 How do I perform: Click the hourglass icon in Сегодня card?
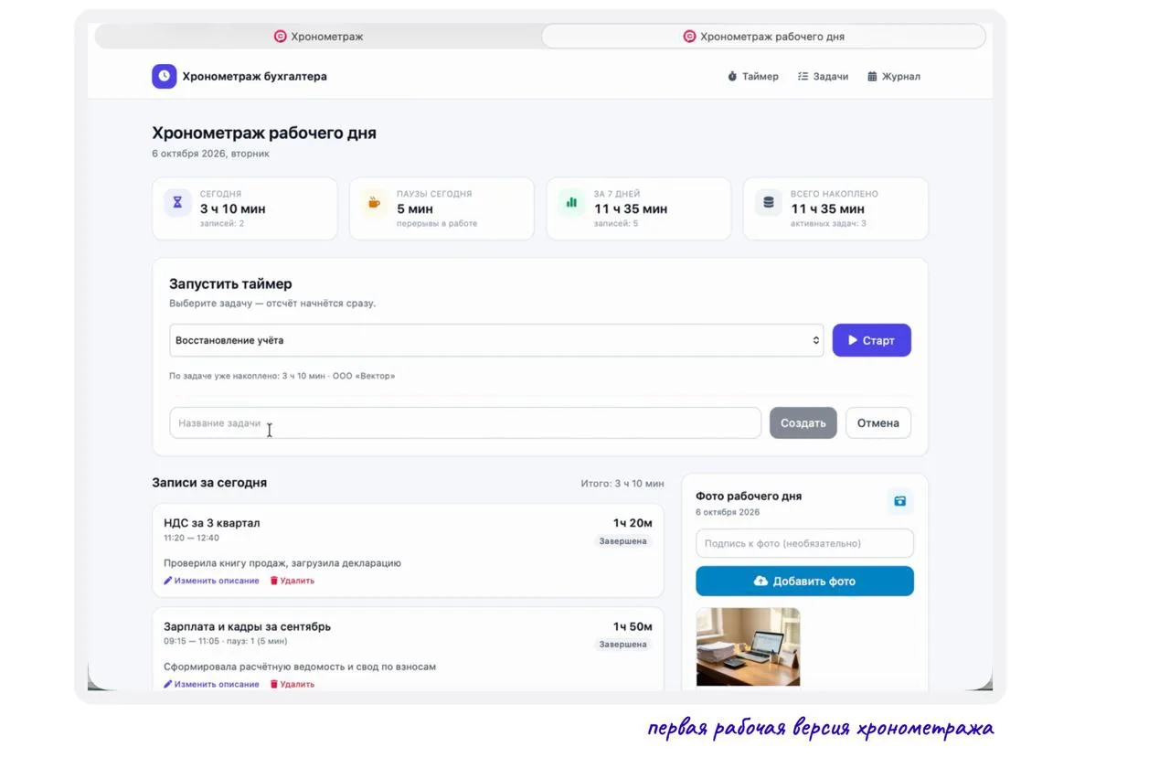coord(177,203)
